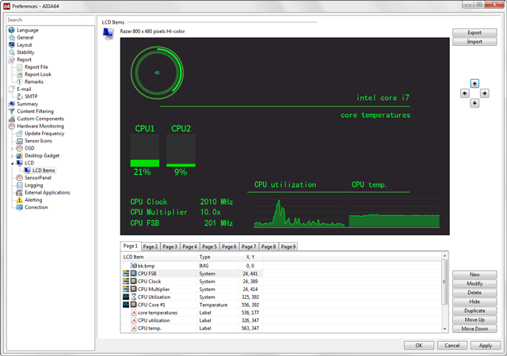Screen dimensions: 507x356
Task: Switch to the Page 2 tab
Action: click(151, 247)
